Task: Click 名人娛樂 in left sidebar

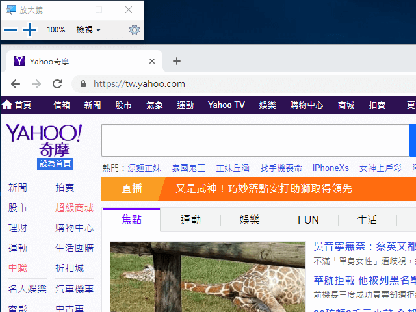Action: 27,289
